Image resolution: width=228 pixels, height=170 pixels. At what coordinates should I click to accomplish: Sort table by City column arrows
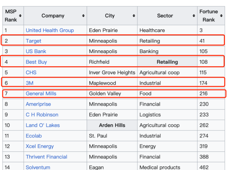point(134,16)
